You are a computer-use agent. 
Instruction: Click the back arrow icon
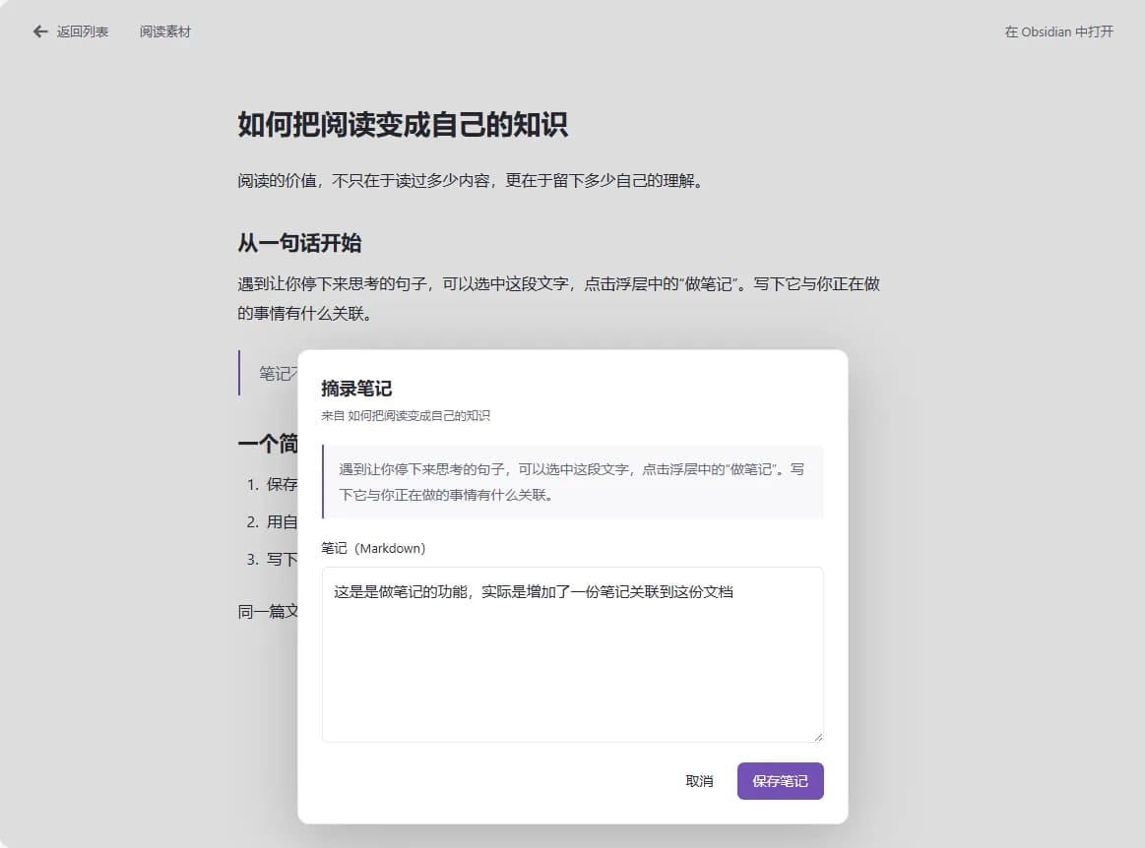40,31
